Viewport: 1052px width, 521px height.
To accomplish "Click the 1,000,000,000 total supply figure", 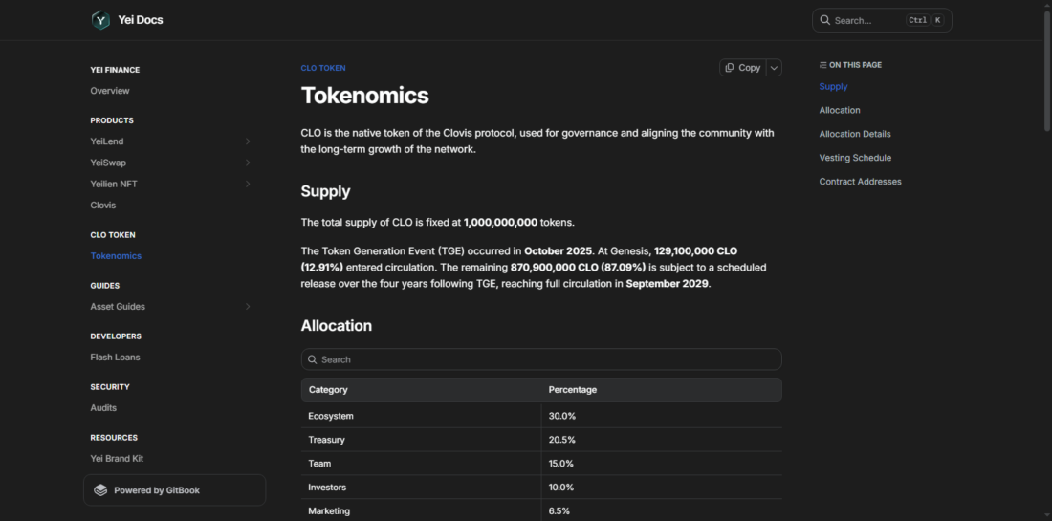I will [500, 222].
